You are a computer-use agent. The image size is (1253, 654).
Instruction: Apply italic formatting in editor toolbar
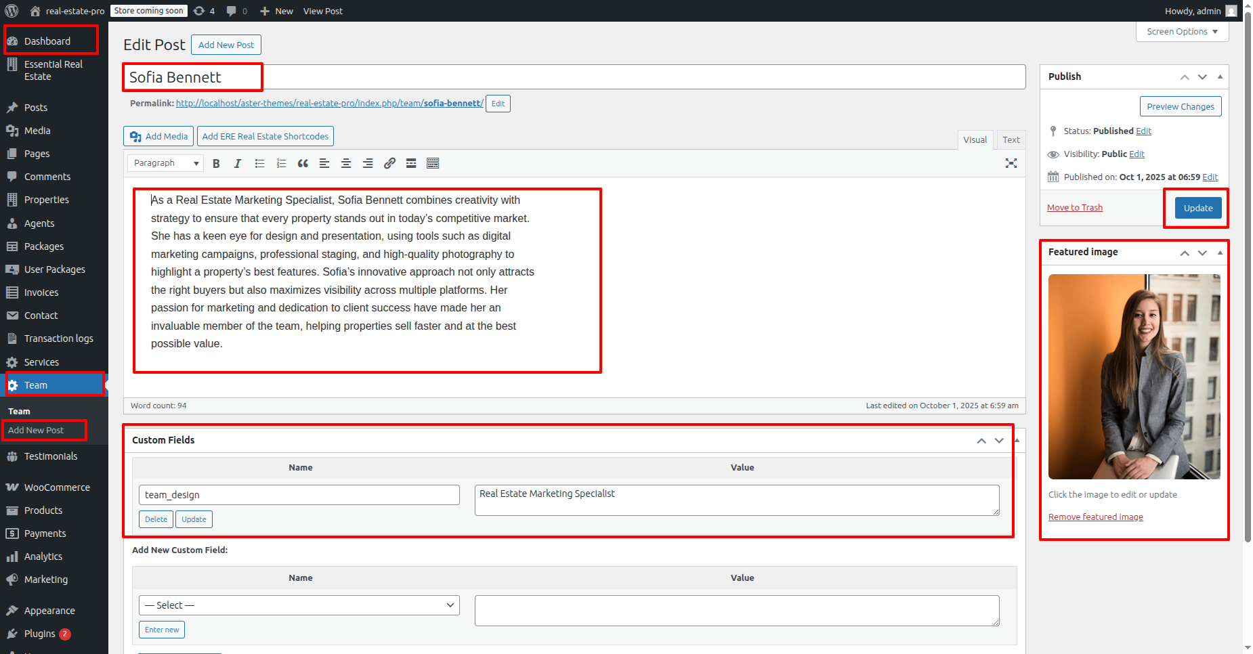[238, 163]
